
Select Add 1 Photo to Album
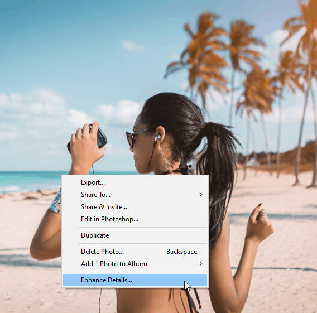(135, 264)
